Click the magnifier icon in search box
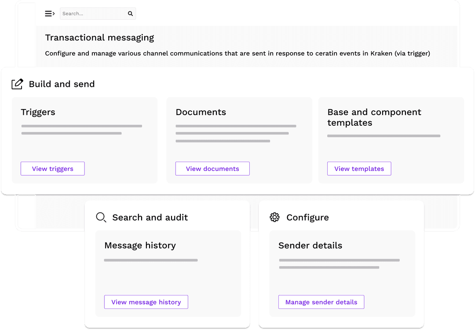 [x=130, y=14]
